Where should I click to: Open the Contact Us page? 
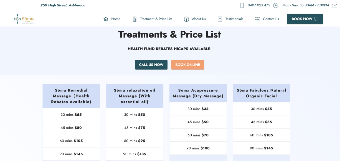pos(271,19)
